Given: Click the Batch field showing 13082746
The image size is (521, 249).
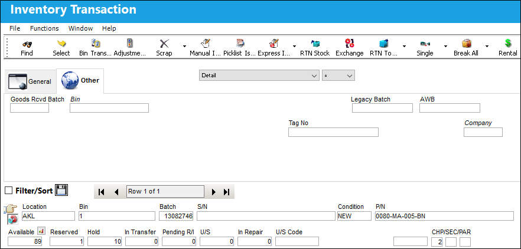Looking at the screenshot, I should (x=176, y=216).
